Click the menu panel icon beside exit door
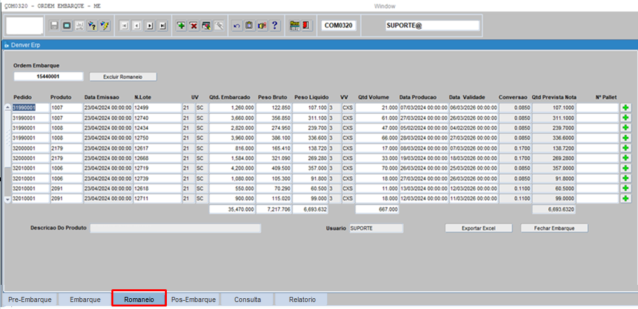 (x=294, y=25)
